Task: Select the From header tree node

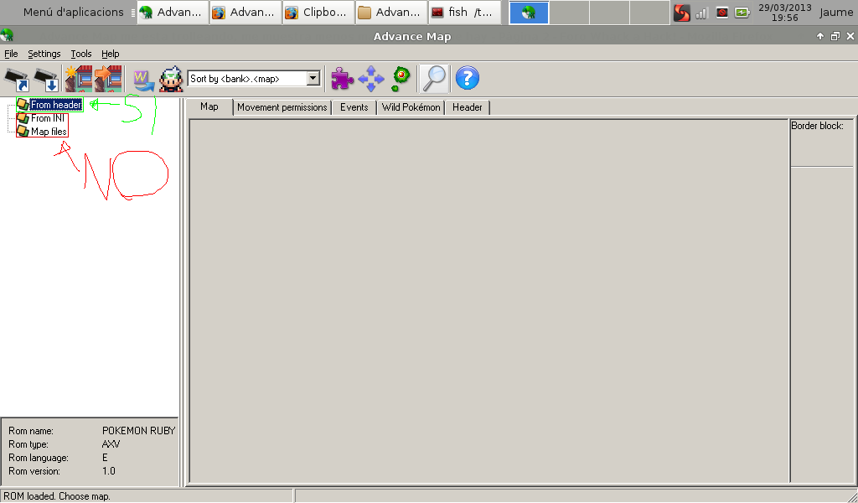Action: click(55, 105)
